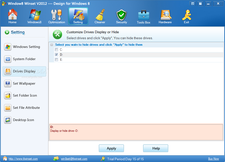The image size is (225, 162).
Task: Open the Windows8 flag icon
Action: (x=35, y=14)
